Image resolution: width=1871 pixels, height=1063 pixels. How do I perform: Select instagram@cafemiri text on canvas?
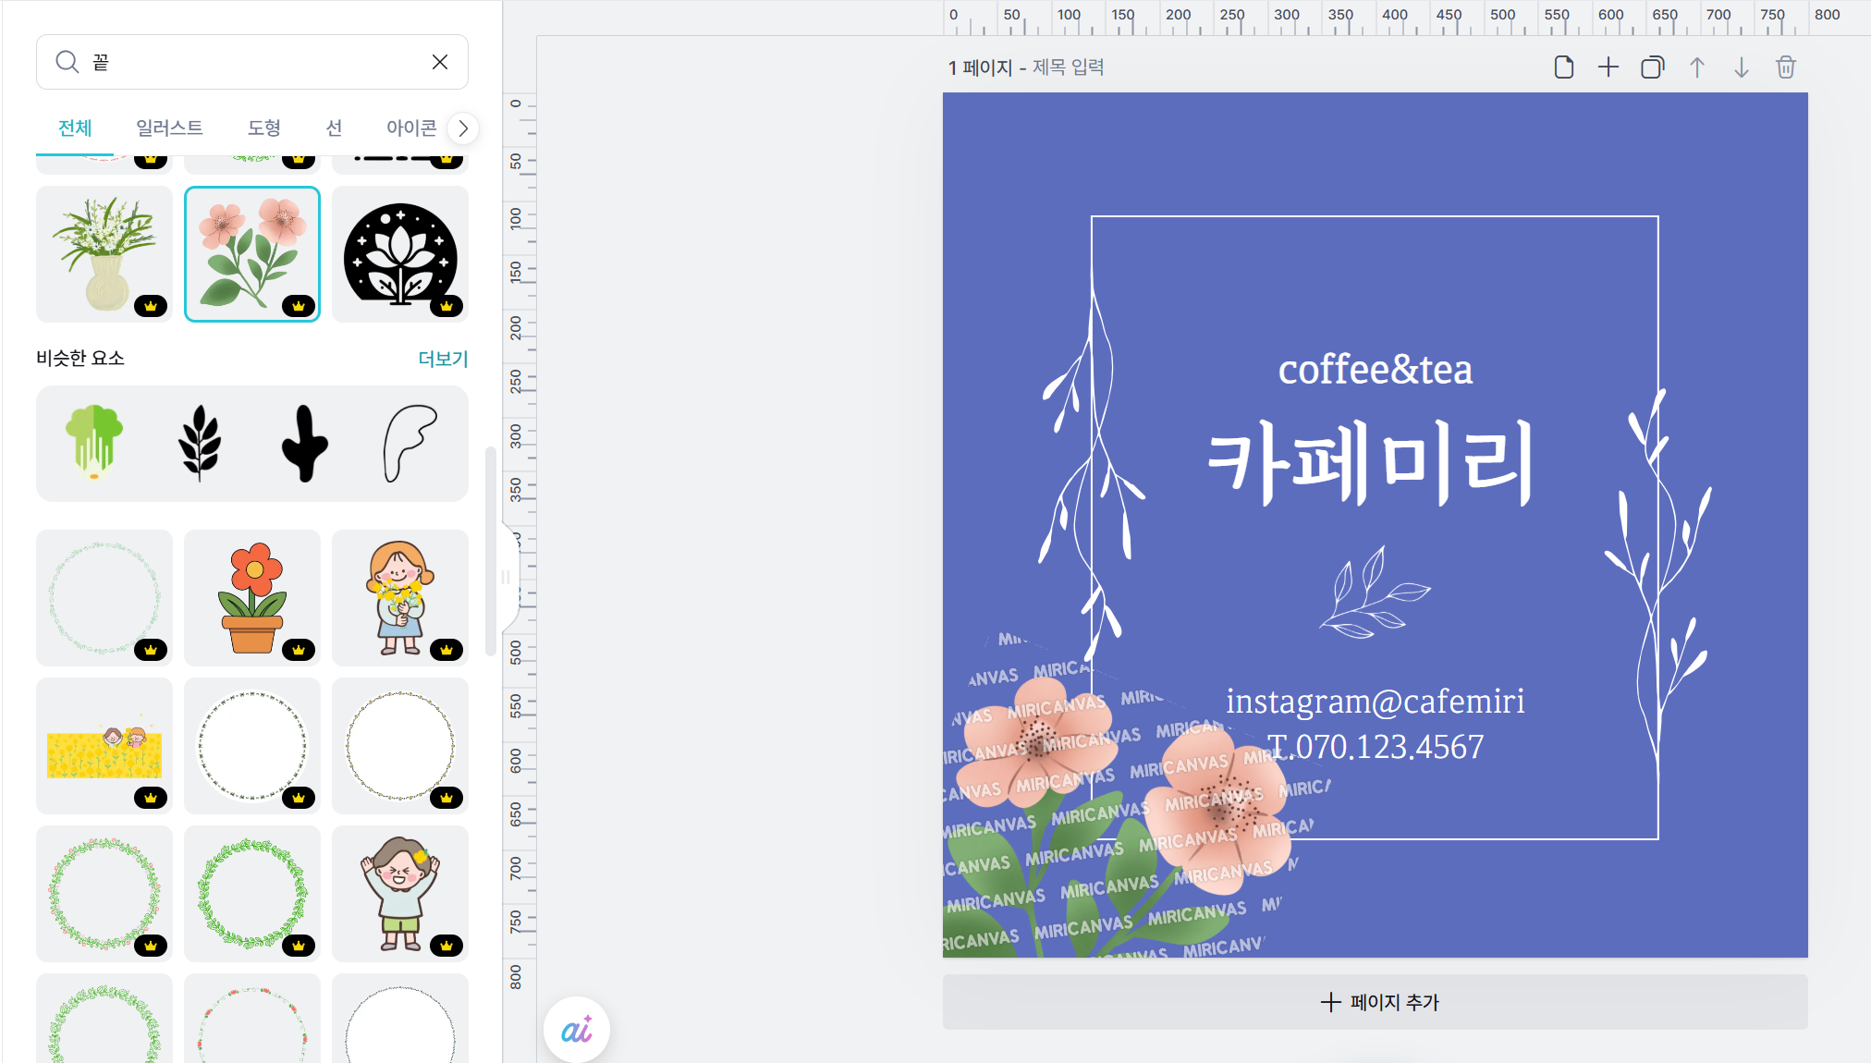click(x=1376, y=702)
